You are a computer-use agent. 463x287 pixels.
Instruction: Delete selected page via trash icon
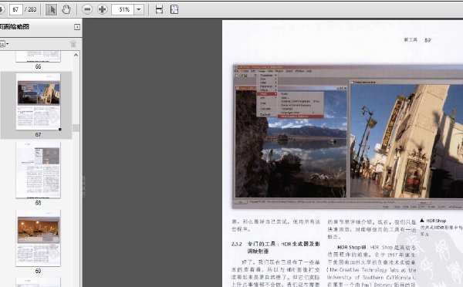[73, 44]
